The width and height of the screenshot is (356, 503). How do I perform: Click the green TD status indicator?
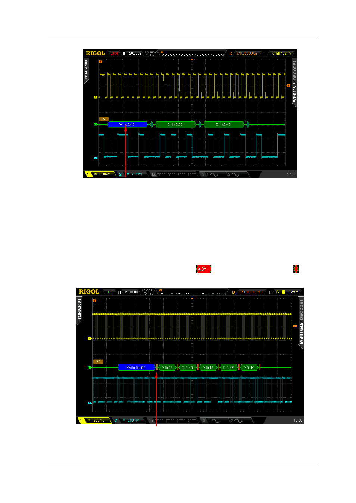pyautogui.click(x=110, y=292)
